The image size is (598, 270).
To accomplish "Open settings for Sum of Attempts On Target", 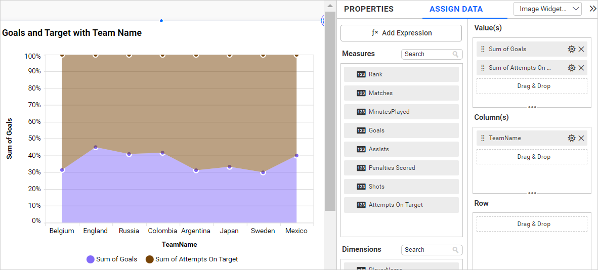I will pos(572,68).
